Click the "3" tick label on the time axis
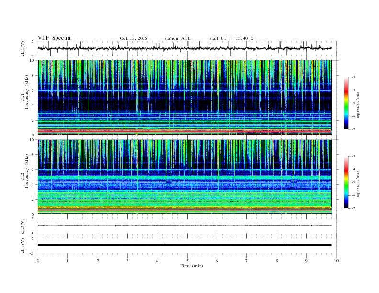This screenshot has width=379, height=293. point(127,261)
